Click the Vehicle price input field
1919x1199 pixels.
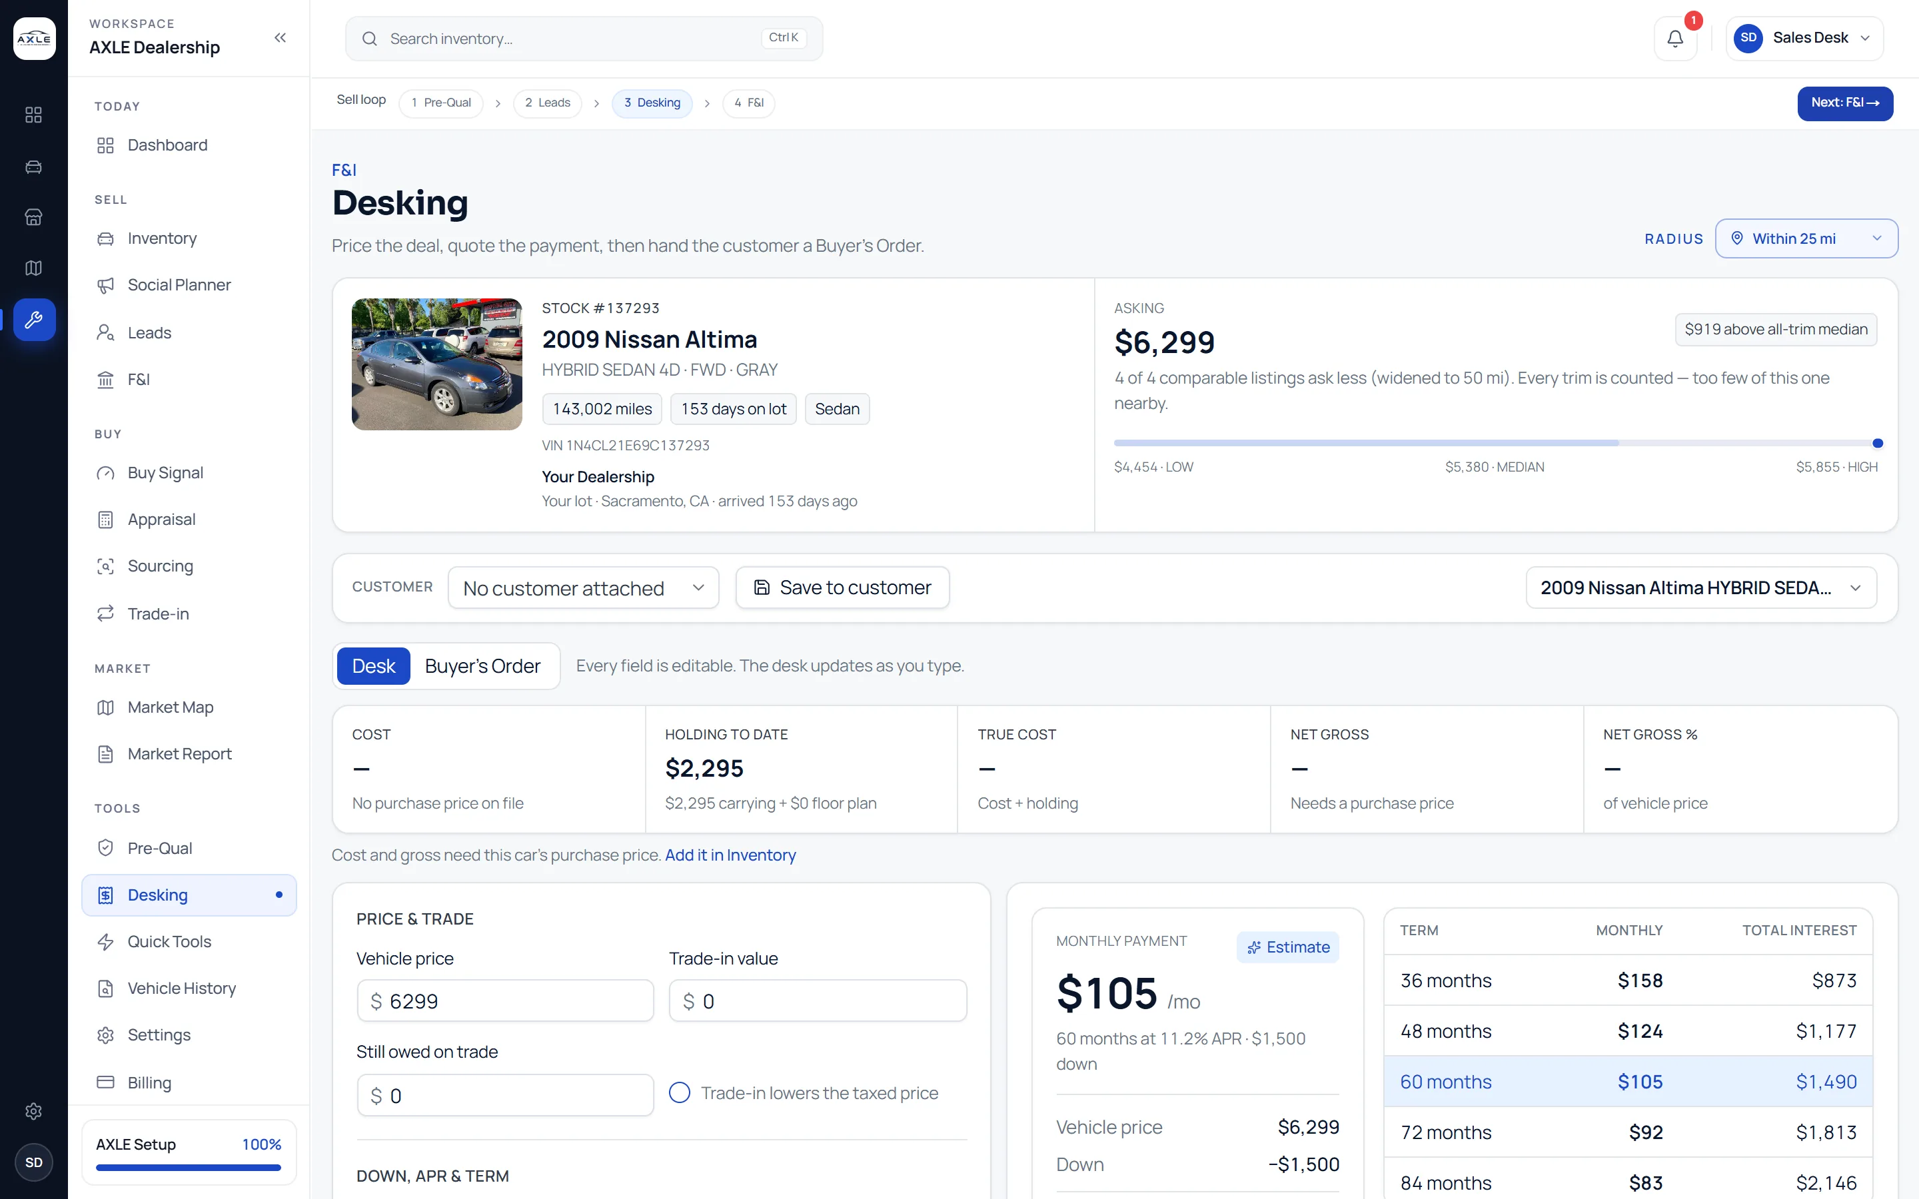pos(505,1000)
